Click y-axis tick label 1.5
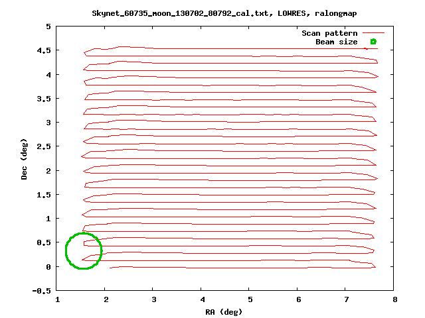The height and width of the screenshot is (318, 425). (x=44, y=195)
